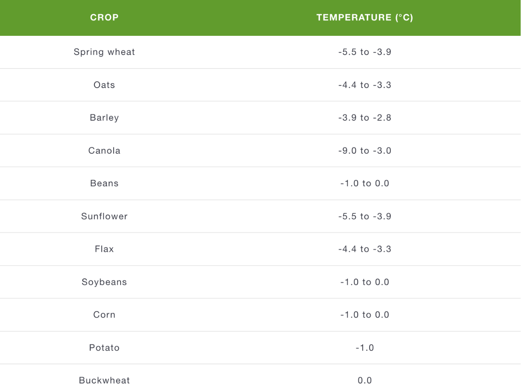
Task: Click the TEMPERATURE (°C) column header
Action: 365,18
